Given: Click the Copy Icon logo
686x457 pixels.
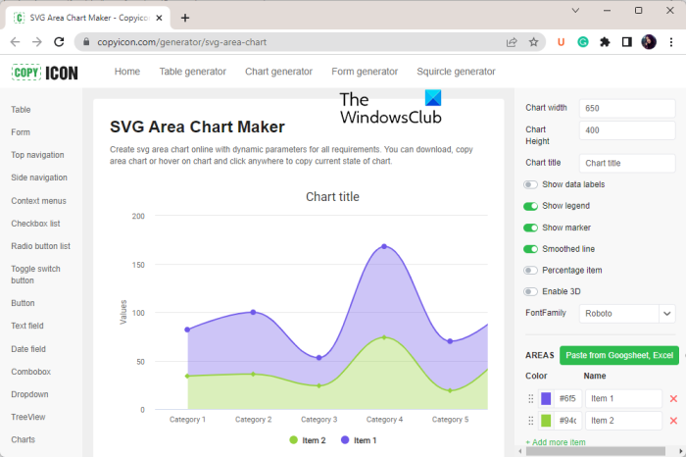Looking at the screenshot, I should (x=45, y=73).
